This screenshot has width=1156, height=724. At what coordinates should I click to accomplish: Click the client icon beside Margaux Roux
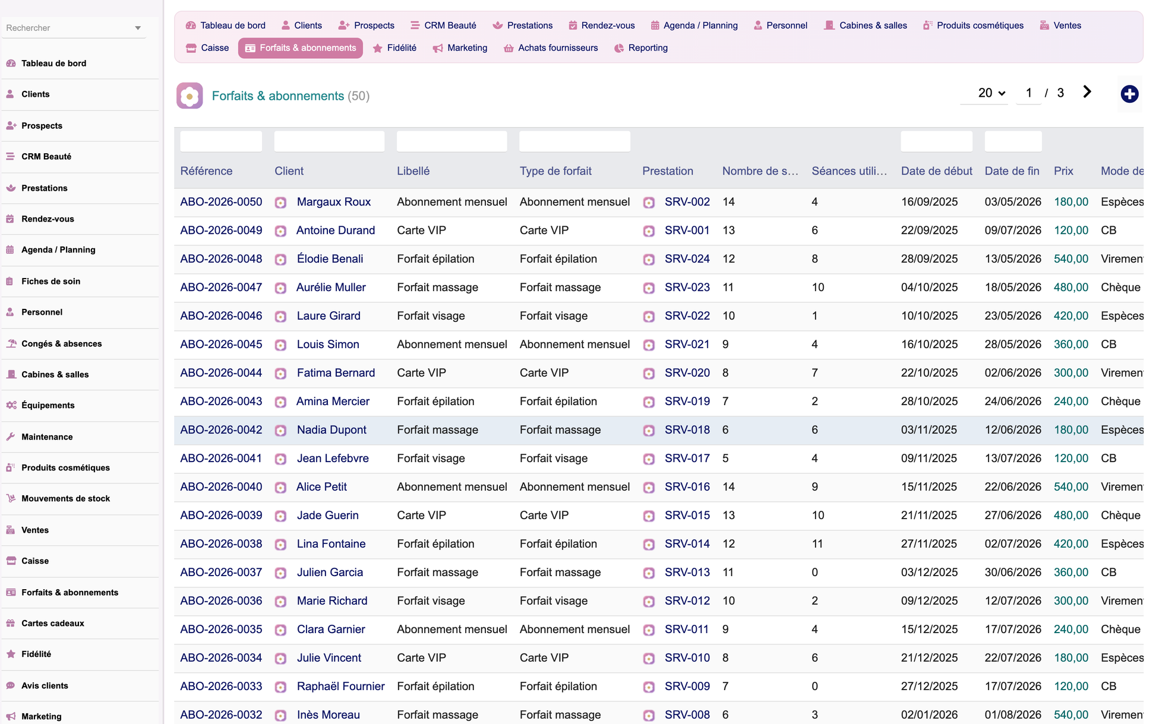(281, 203)
